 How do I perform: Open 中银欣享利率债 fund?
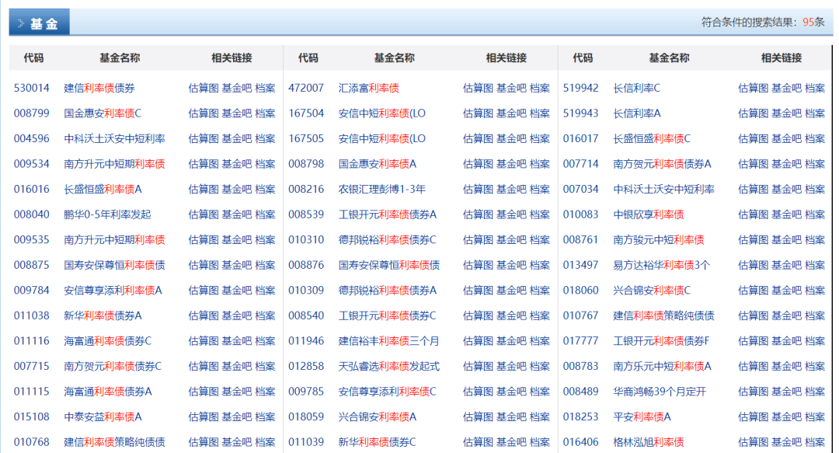click(x=649, y=214)
